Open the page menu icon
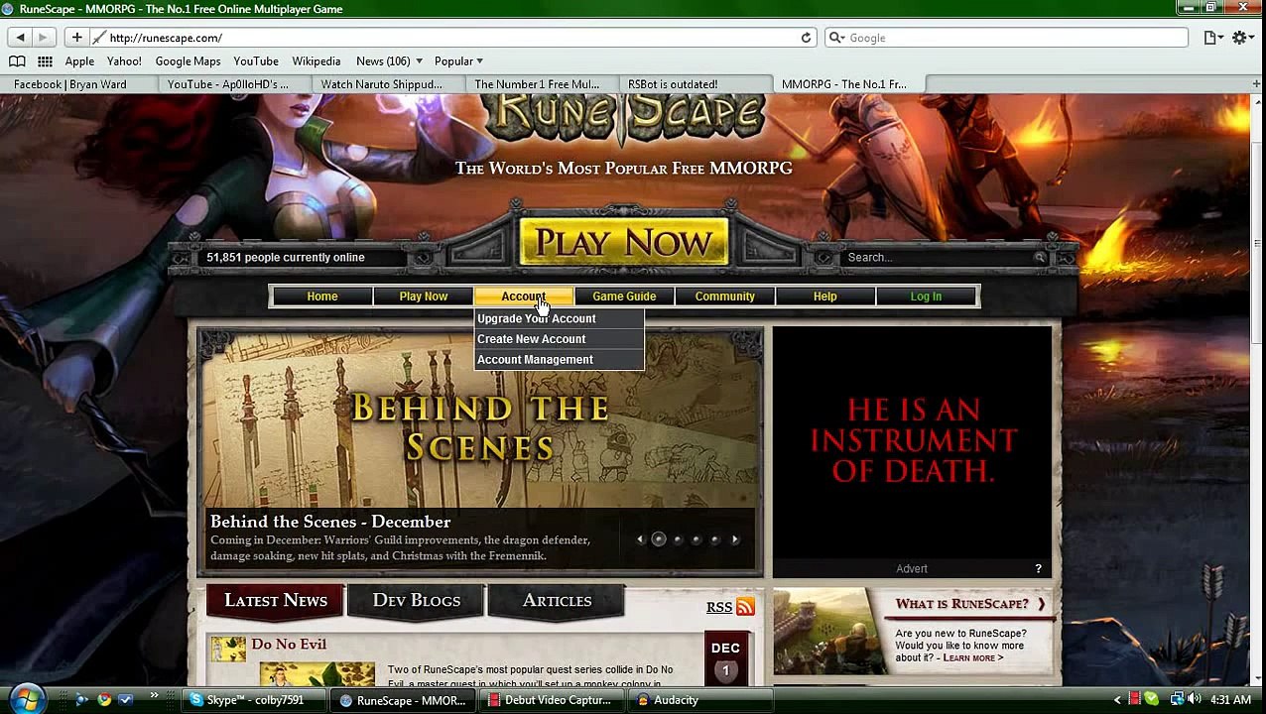Image resolution: width=1266 pixels, height=714 pixels. [1212, 38]
